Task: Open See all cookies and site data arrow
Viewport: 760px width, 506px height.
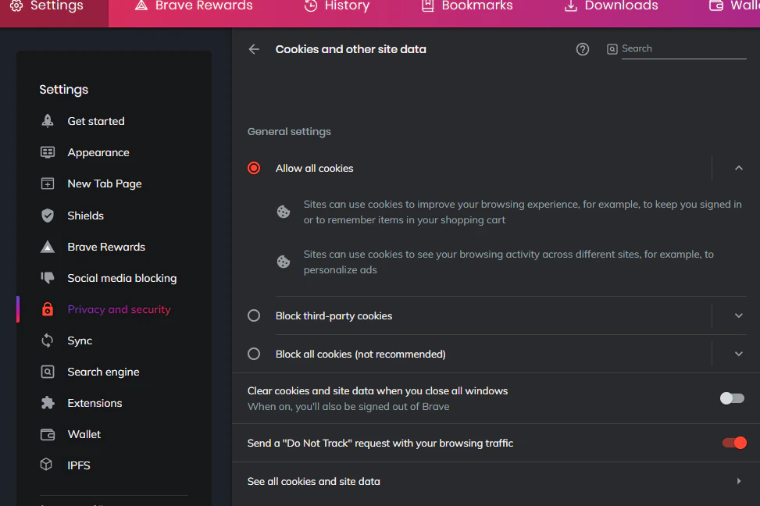Action: 739,481
